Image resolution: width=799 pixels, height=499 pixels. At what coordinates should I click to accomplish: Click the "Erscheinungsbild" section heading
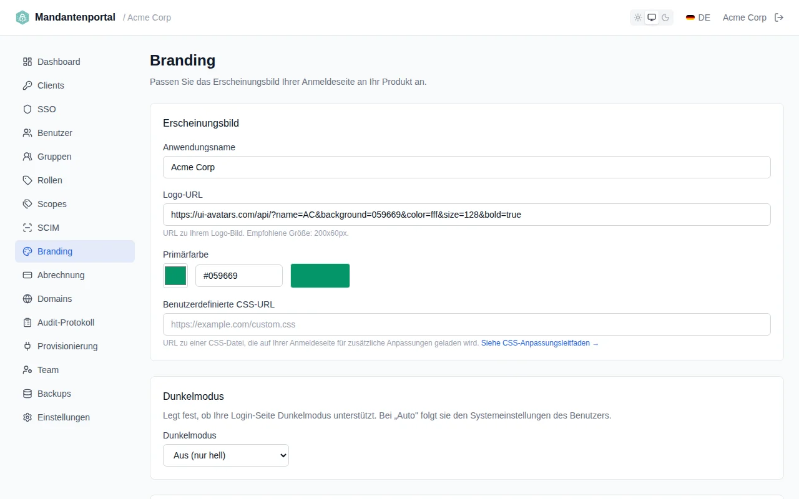click(x=201, y=123)
